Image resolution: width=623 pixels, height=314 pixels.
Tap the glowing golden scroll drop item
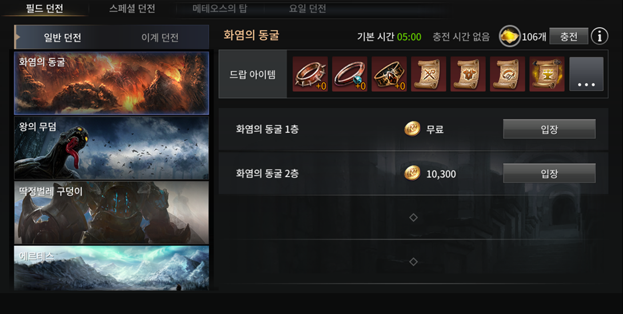click(x=547, y=74)
